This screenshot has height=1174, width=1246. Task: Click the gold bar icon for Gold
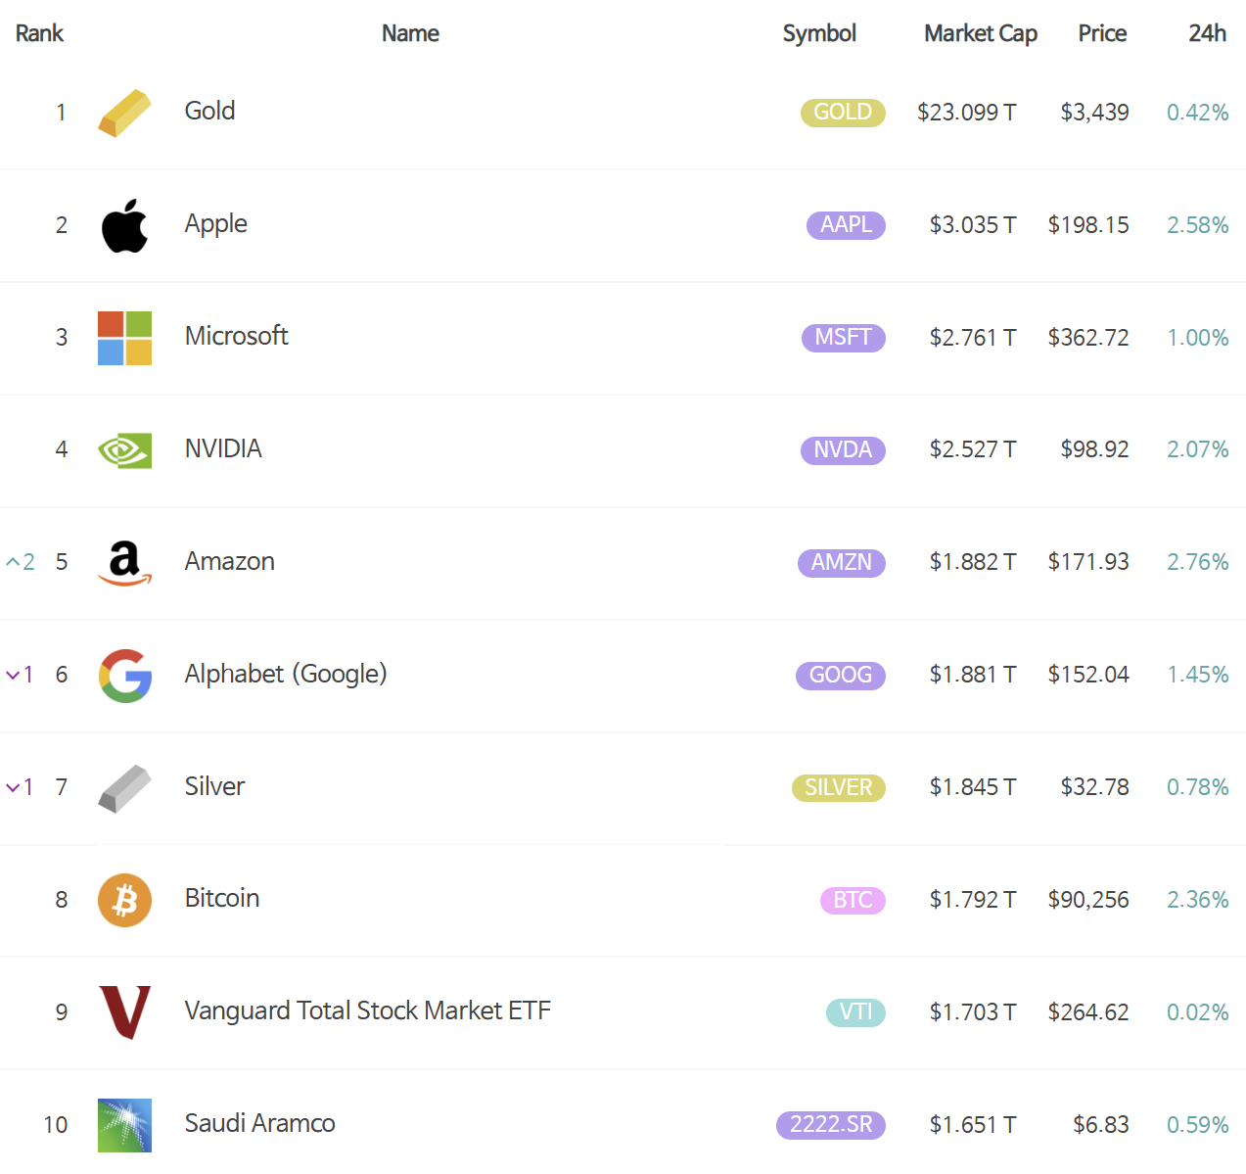[x=124, y=112]
